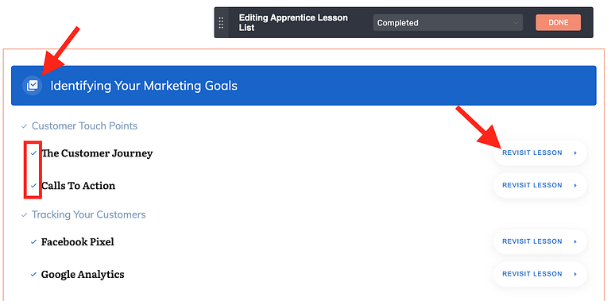Screen dimensions: 611x301
Task: Click checkmark beside Tracking Your Customers chapter
Action: [24, 215]
